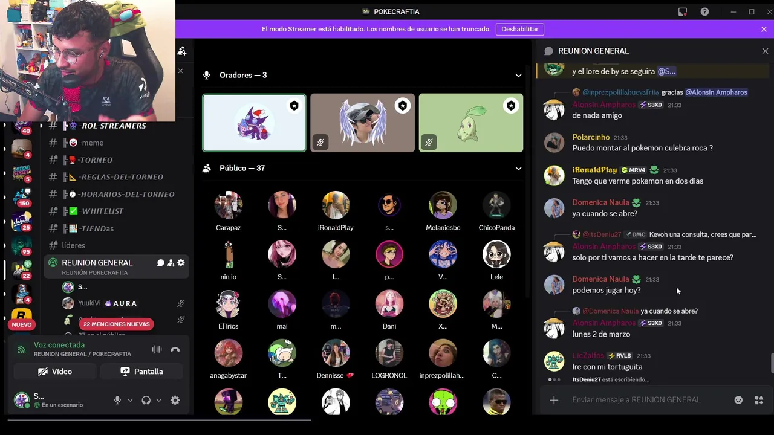Open server icon with 150 badge
774x435 pixels.
click(22, 197)
